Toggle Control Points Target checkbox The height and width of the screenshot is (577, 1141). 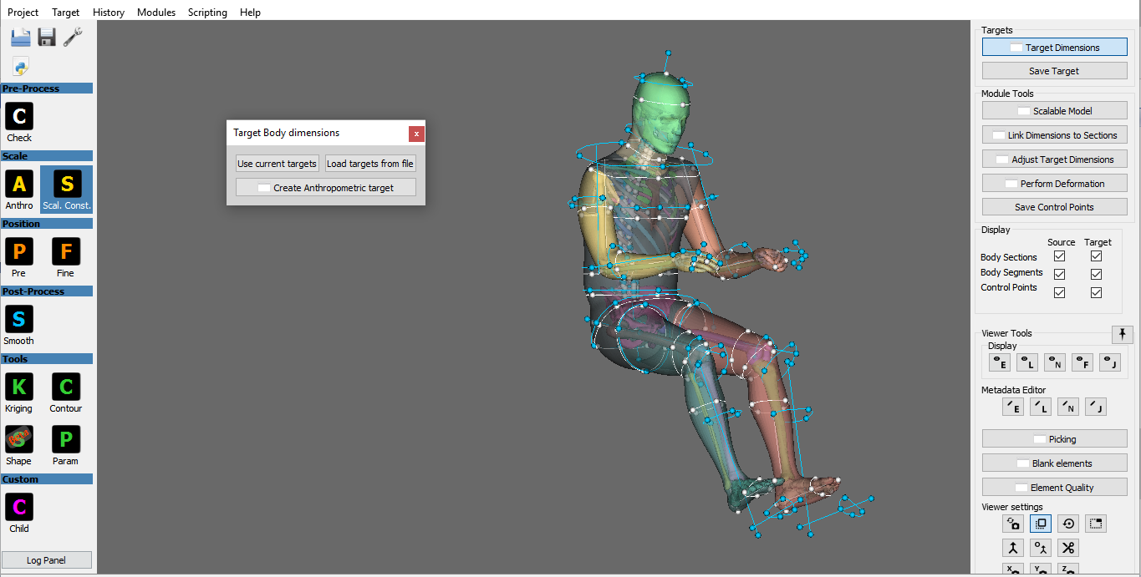tap(1096, 293)
